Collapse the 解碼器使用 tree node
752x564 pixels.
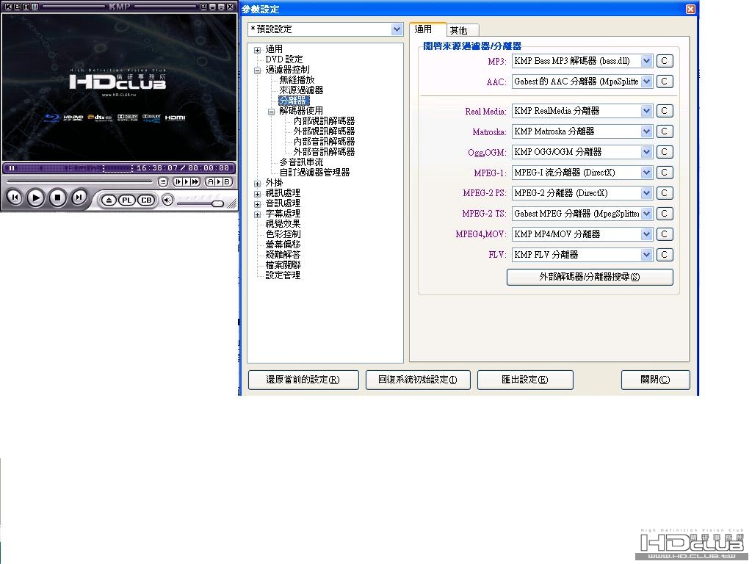point(272,112)
